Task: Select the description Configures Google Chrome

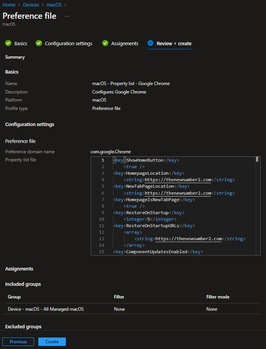Action: pyautogui.click(x=119, y=92)
